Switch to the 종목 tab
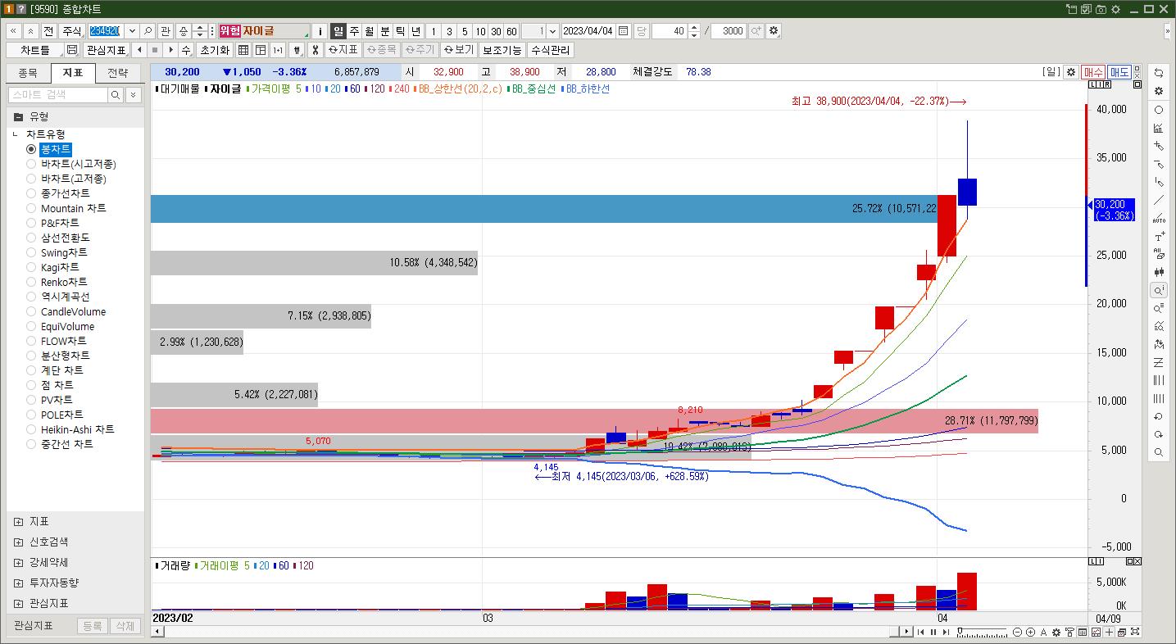Screen dimensions: 1176x644 point(28,73)
